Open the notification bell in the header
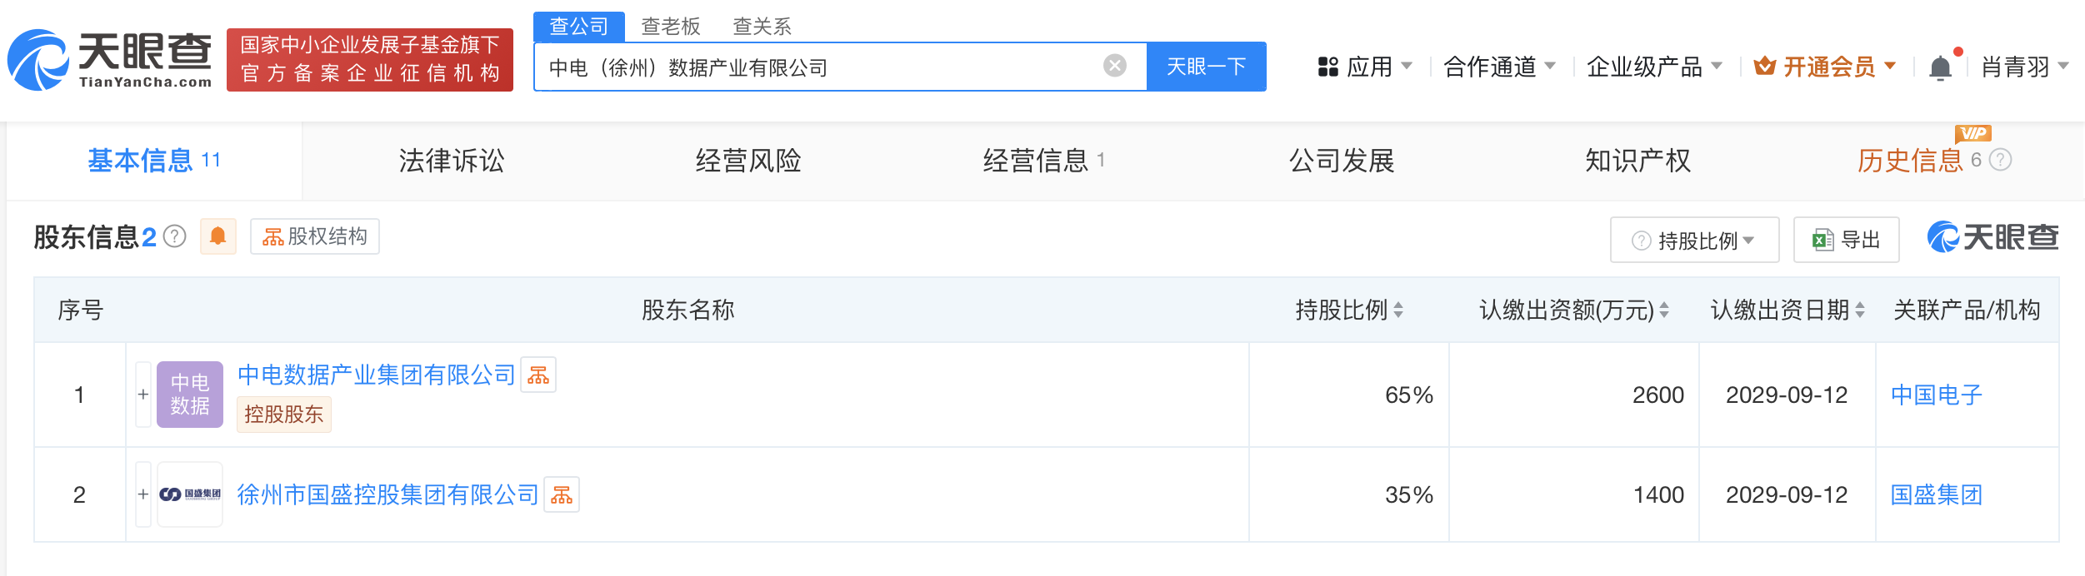This screenshot has height=576, width=2085. [x=1940, y=67]
